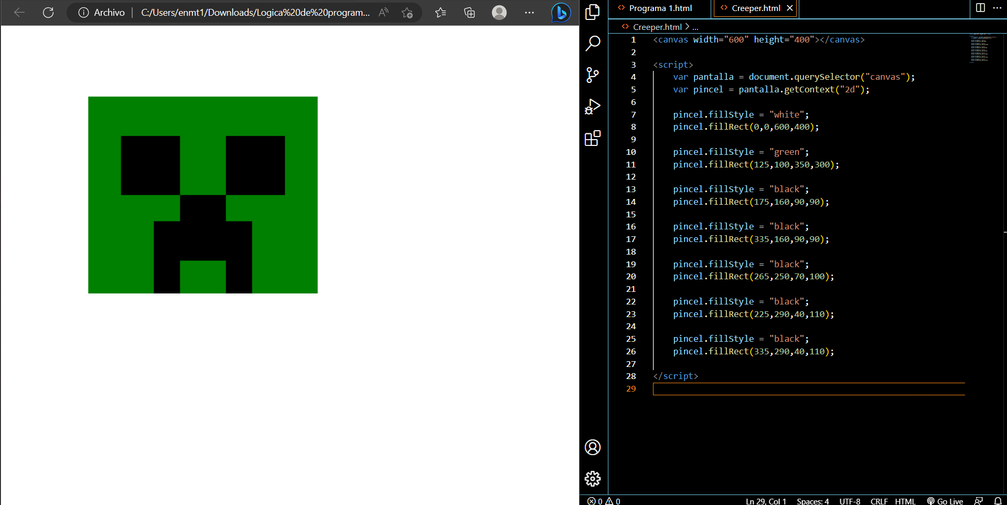Change indentation Spaces: 4

tap(812, 501)
